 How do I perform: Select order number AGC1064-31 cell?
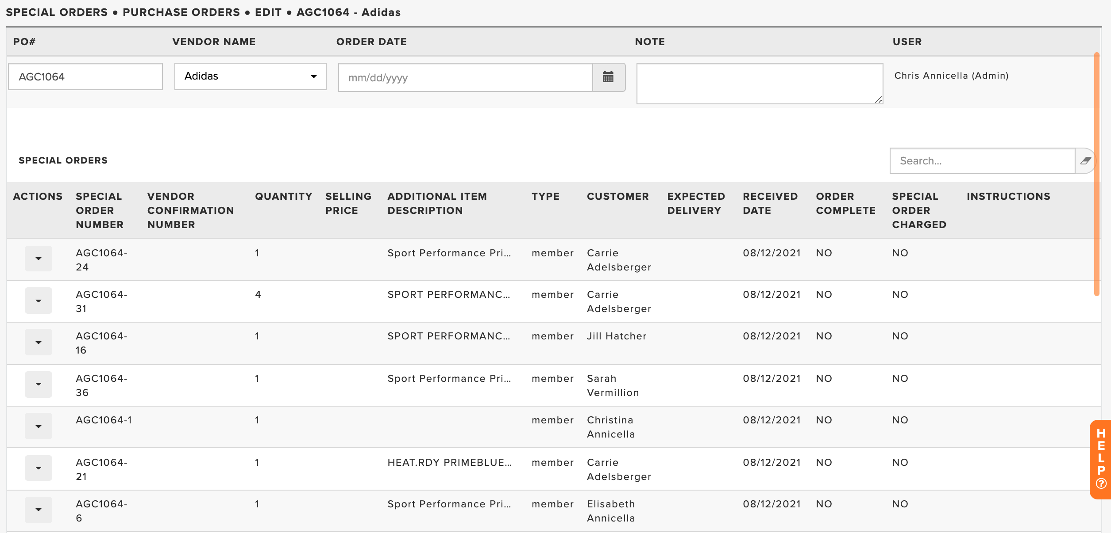pyautogui.click(x=101, y=301)
